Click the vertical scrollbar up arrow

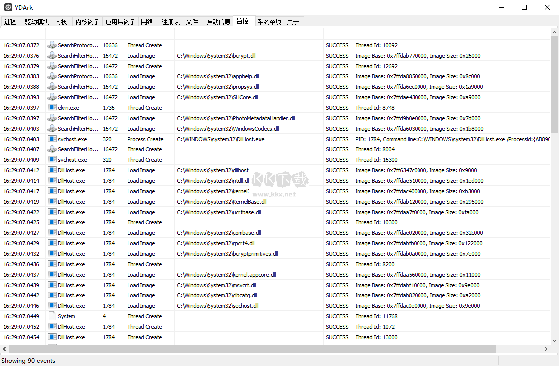point(555,31)
